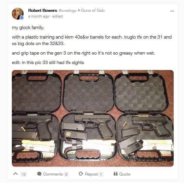Open the three-dot post options menu
184x183 pixels.
click(172, 11)
